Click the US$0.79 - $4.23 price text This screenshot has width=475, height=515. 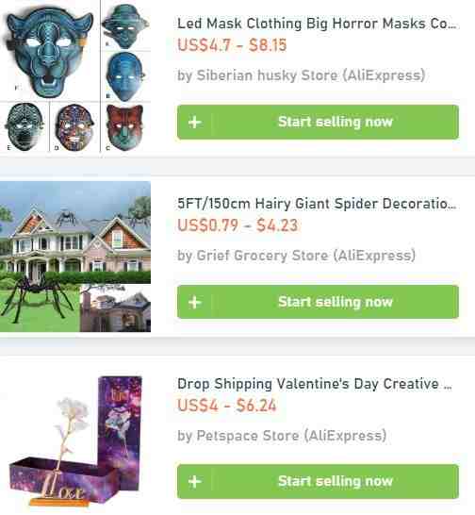237,225
